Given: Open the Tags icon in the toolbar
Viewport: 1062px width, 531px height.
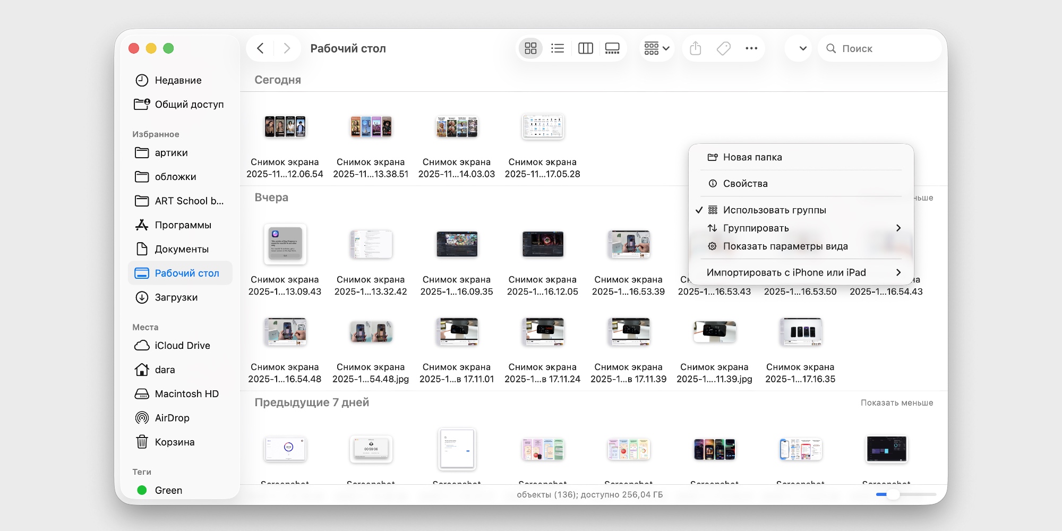Looking at the screenshot, I should pyautogui.click(x=723, y=48).
